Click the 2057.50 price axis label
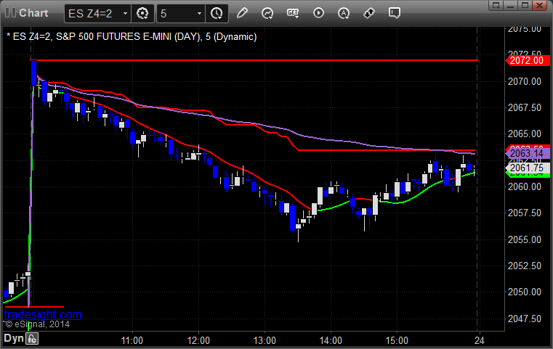Image resolution: width=553 pixels, height=349 pixels. pyautogui.click(x=525, y=213)
